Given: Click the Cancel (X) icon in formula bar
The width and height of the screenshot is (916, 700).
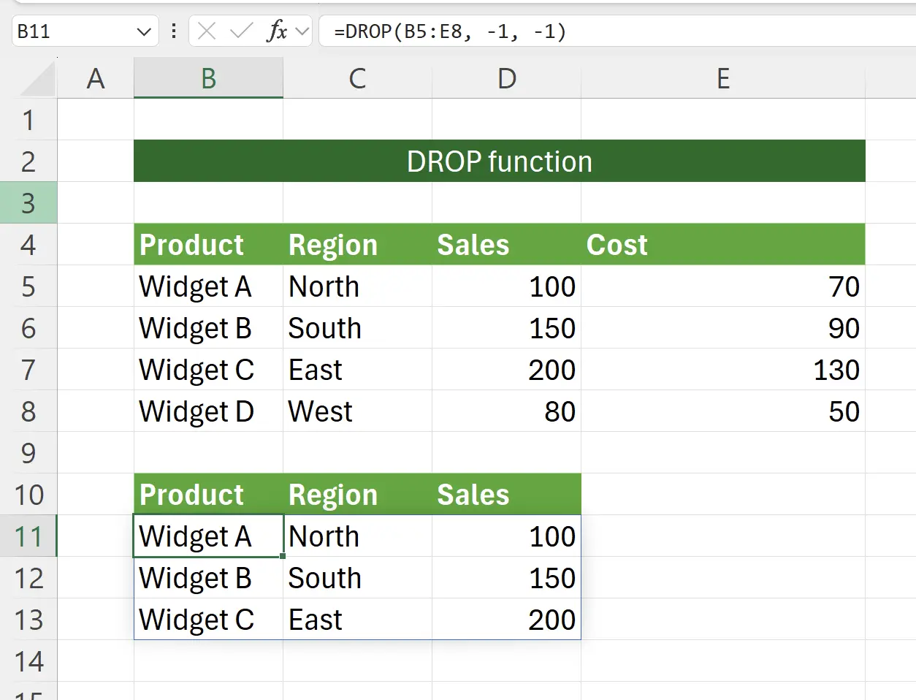Looking at the screenshot, I should (205, 31).
